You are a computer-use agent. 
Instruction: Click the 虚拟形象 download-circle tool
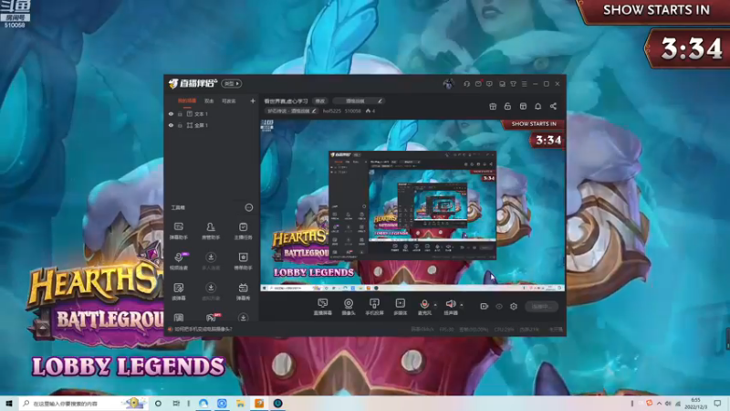coord(211,291)
